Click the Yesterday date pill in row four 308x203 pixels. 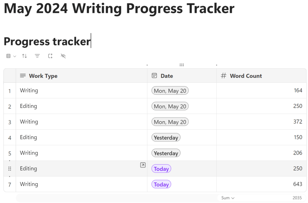click(166, 138)
